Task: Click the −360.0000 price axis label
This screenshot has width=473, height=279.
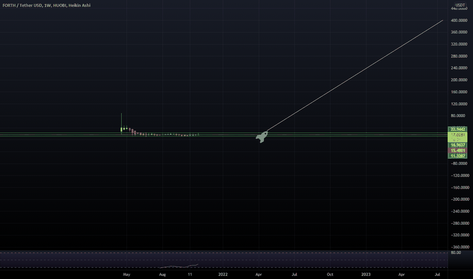Action: click(460, 247)
